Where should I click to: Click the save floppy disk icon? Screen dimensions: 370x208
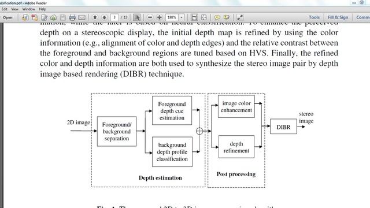click(x=63, y=17)
